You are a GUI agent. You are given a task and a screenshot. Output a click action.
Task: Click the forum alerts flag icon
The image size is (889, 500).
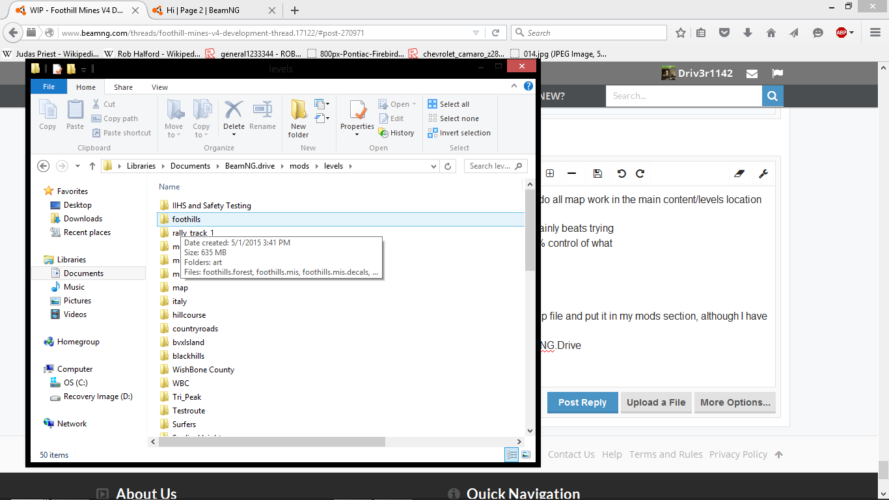point(777,74)
